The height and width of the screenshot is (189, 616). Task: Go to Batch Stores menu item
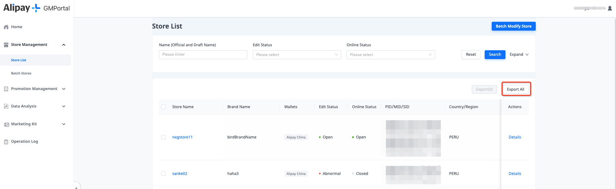(21, 73)
